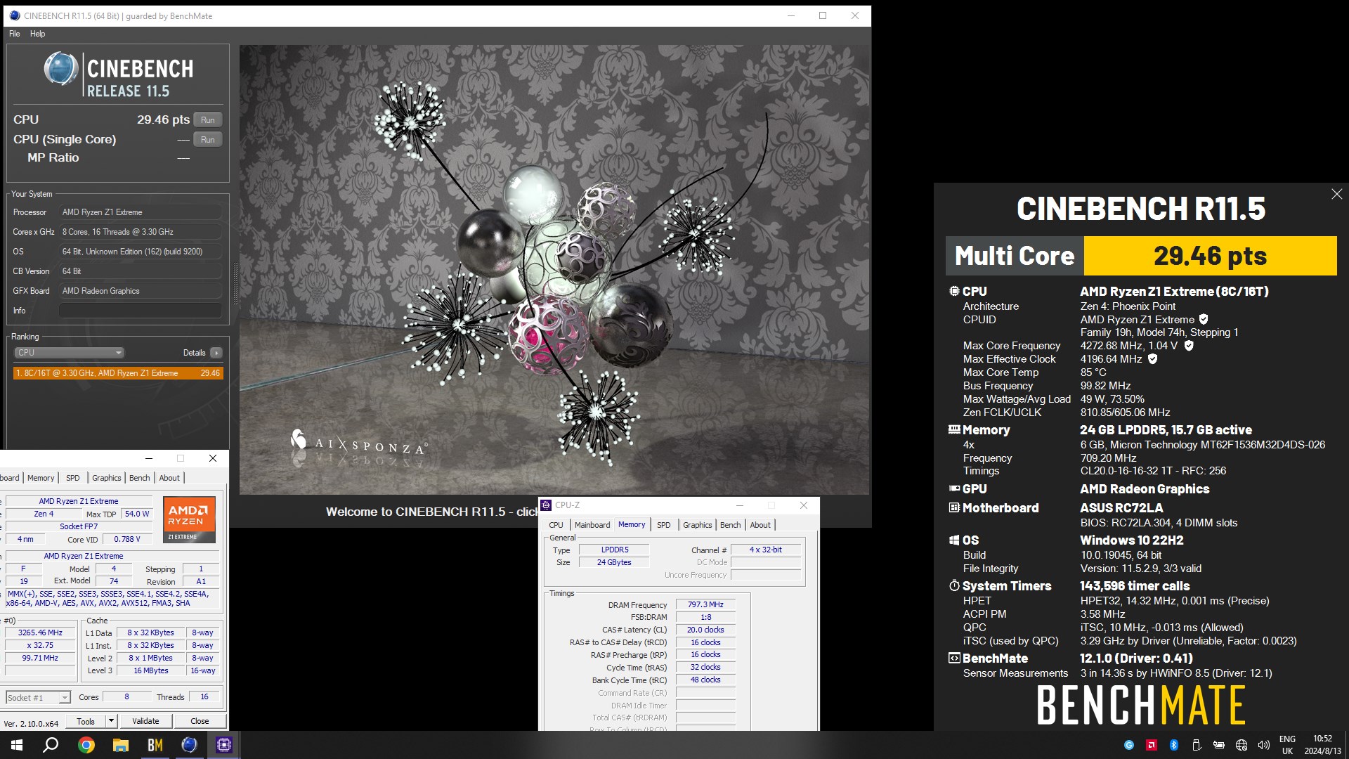
Task: Switch to Cinebench taskbar icon
Action: [x=190, y=745]
